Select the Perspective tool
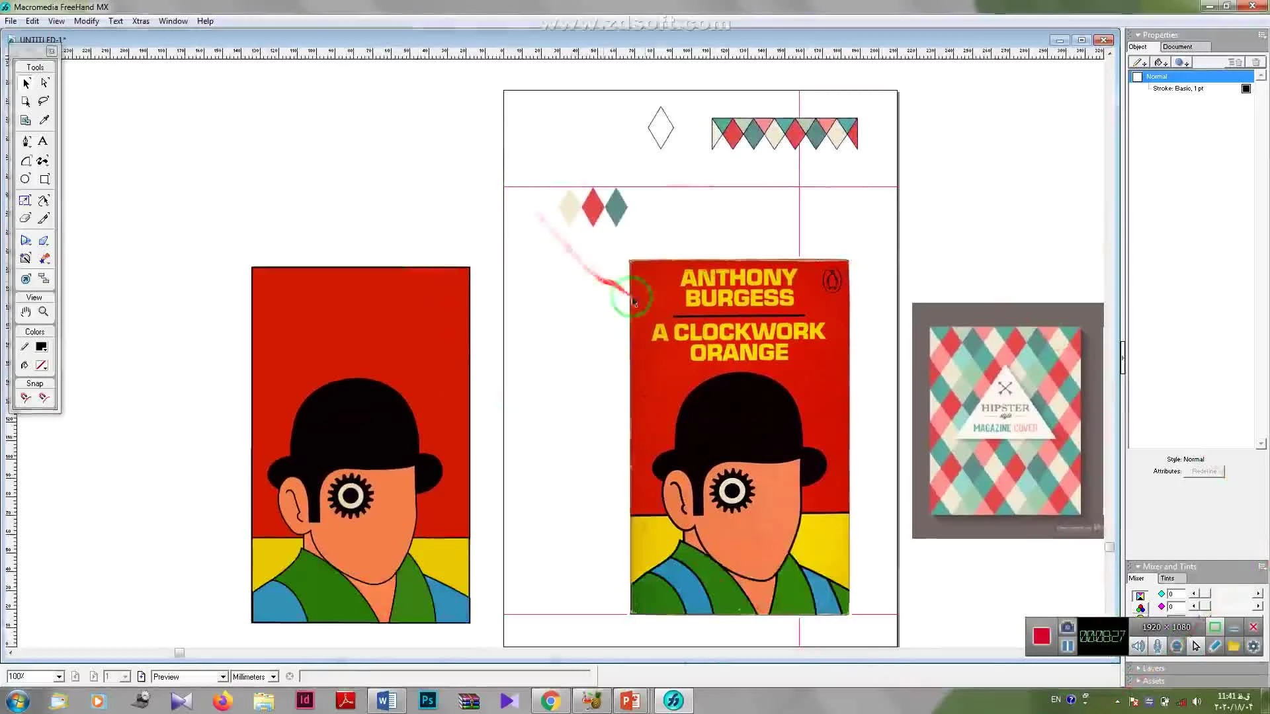Viewport: 1270px width, 714px height. [26, 241]
